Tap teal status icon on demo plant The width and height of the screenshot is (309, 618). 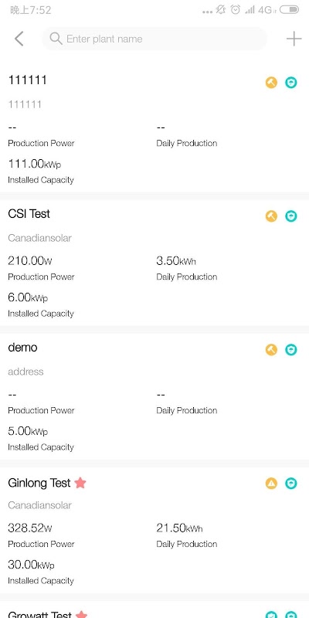coord(291,350)
